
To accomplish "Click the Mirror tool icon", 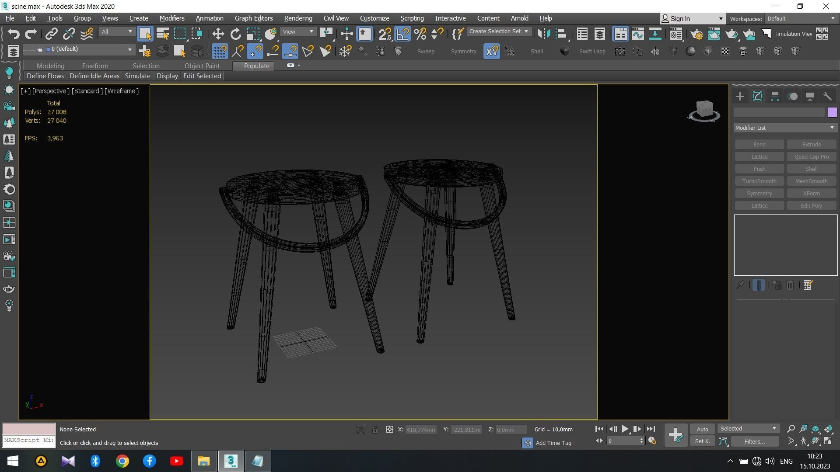I will tap(544, 34).
